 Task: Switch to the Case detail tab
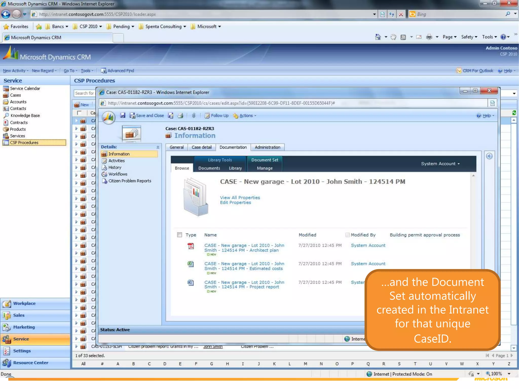pyautogui.click(x=201, y=147)
